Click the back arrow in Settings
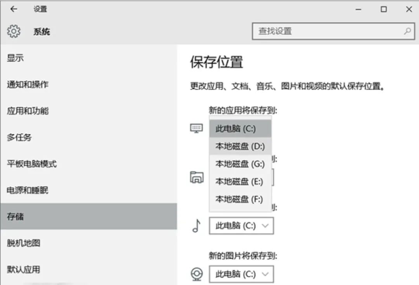This screenshot has width=419, height=285. point(14,9)
